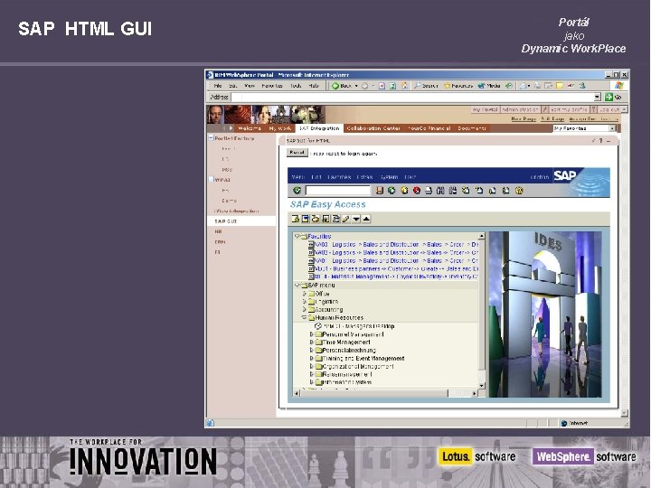651x488 pixels.
Task: Open the Extras menu in SAP menu bar
Action: point(364,177)
